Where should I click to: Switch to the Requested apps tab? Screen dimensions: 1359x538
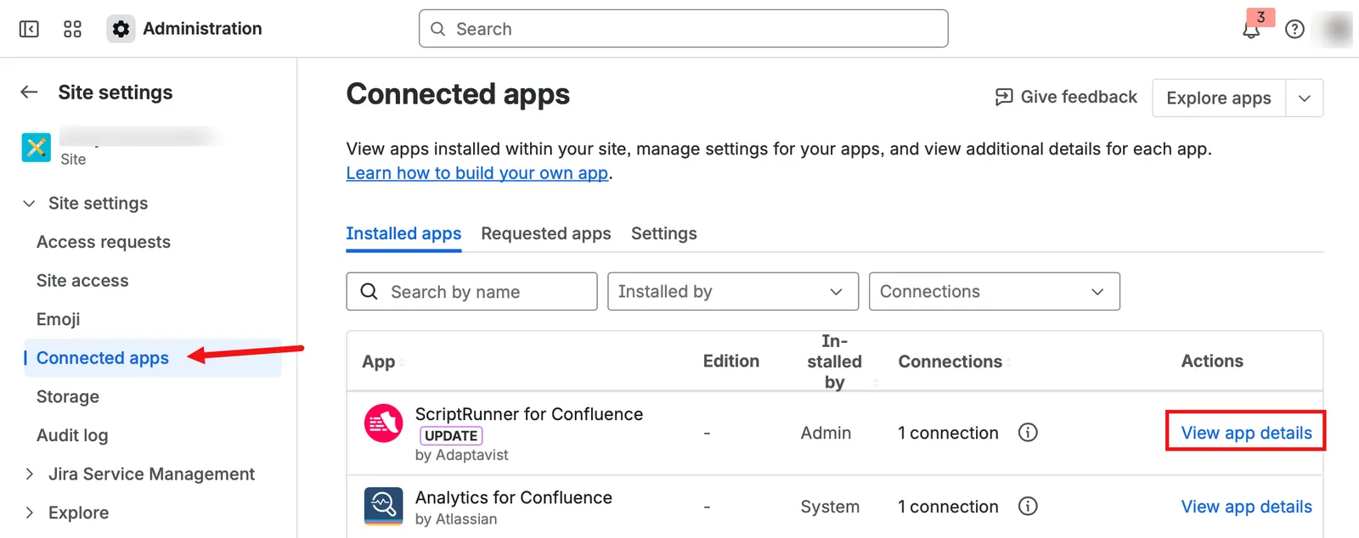click(x=546, y=233)
